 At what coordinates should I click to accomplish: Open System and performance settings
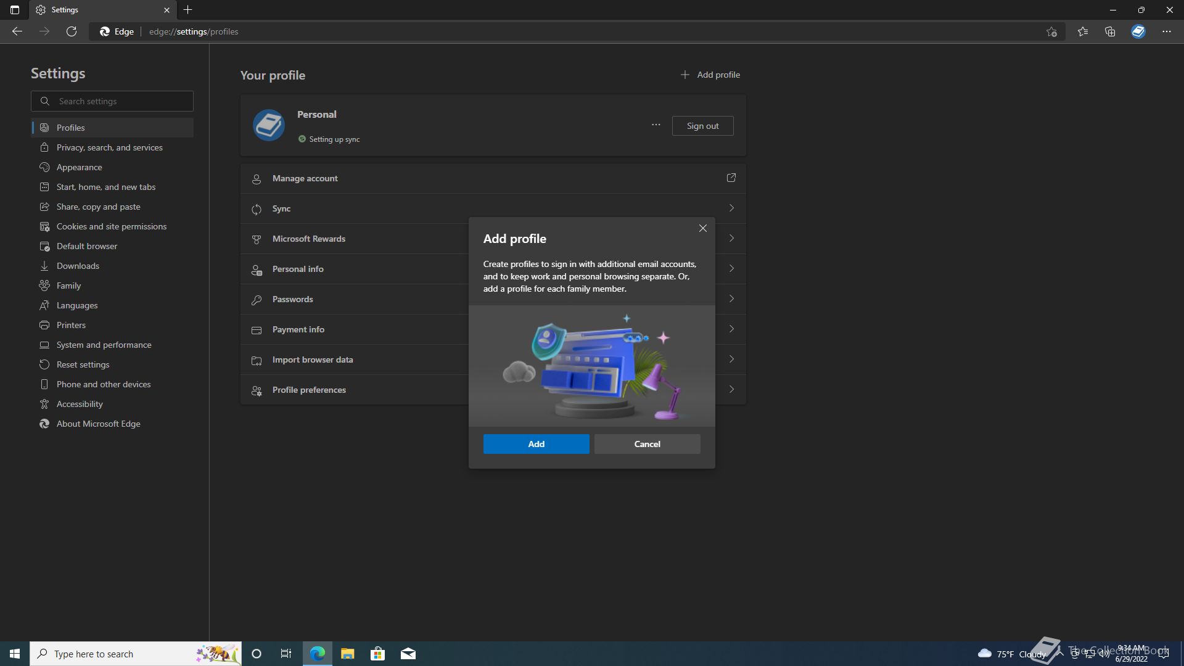[112, 345]
